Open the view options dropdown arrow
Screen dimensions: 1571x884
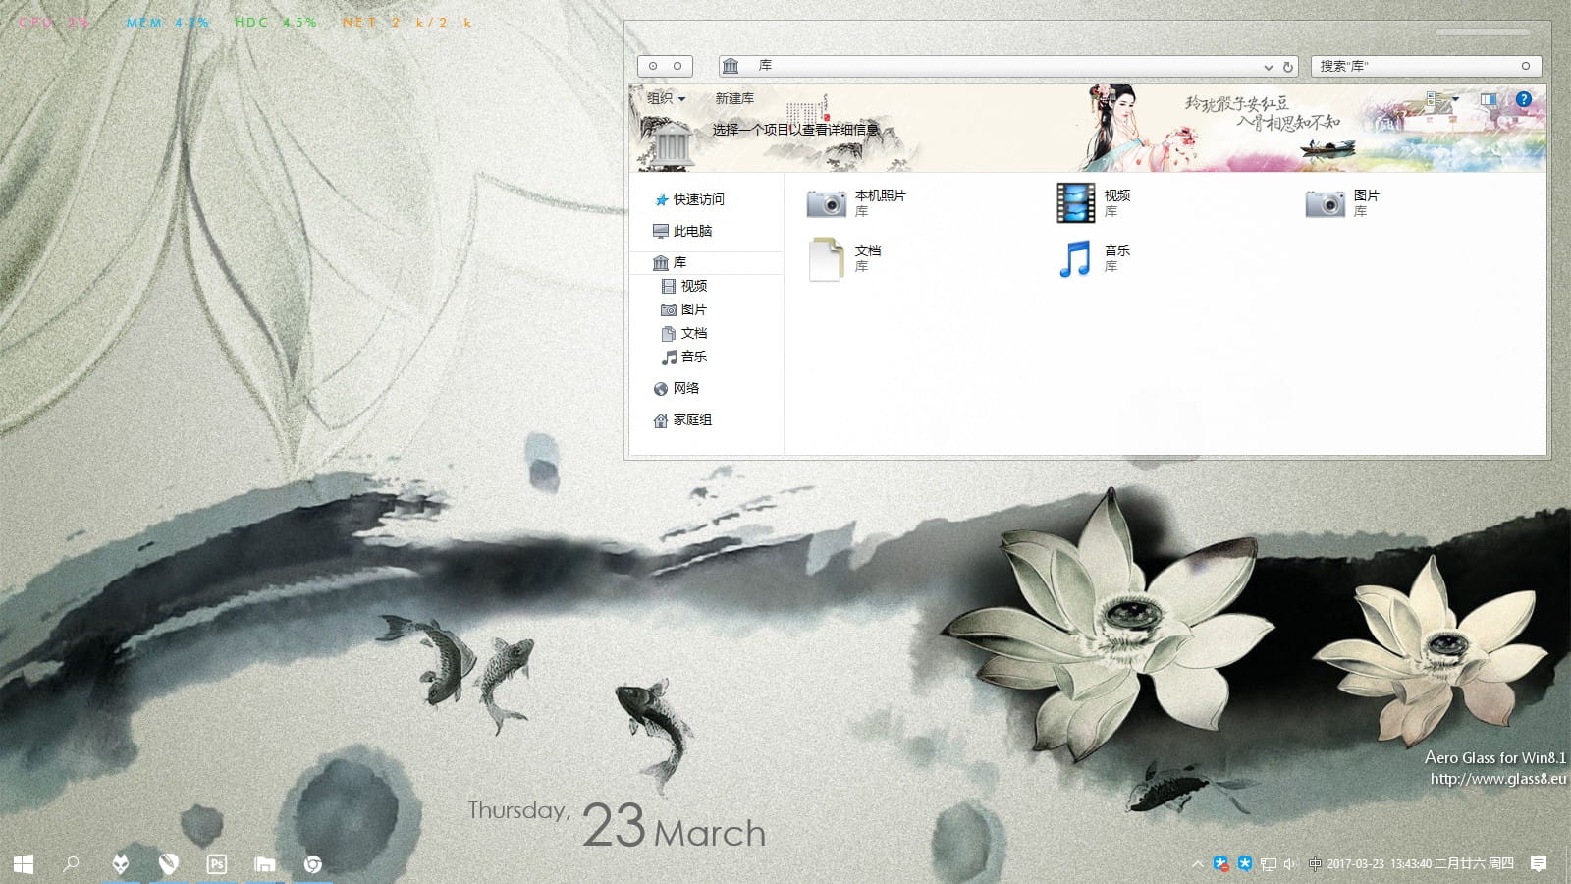click(x=1455, y=99)
